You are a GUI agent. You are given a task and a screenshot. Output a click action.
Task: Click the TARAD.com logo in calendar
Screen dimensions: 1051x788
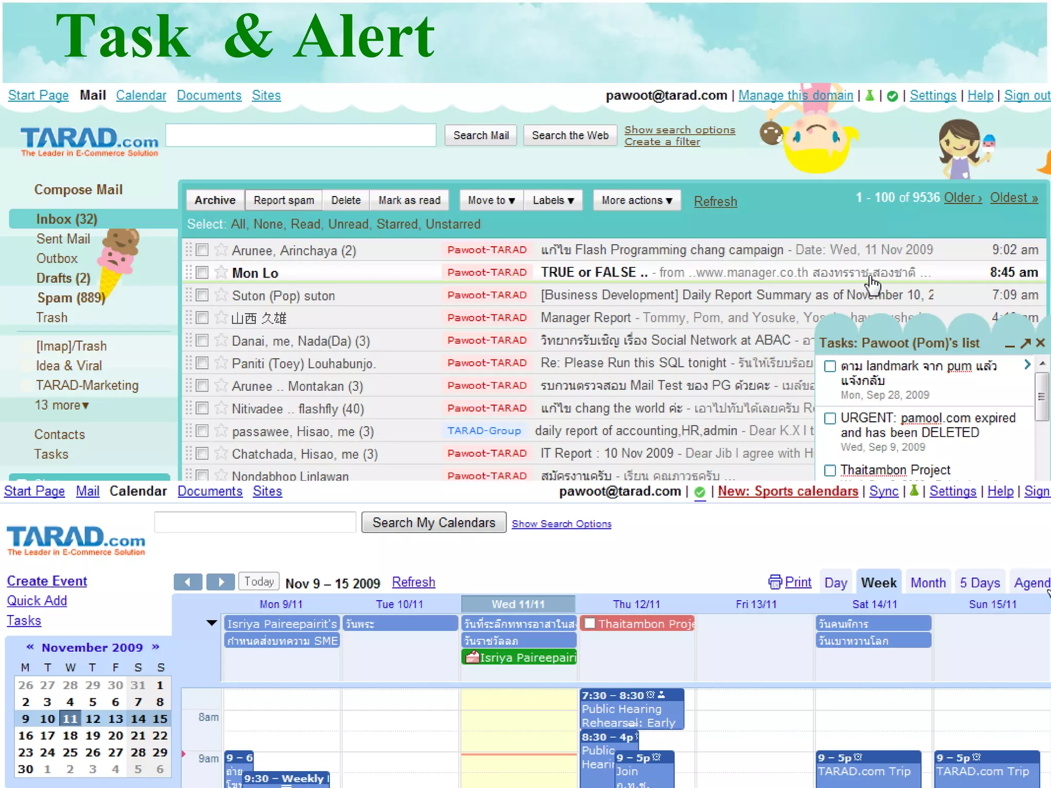click(76, 540)
